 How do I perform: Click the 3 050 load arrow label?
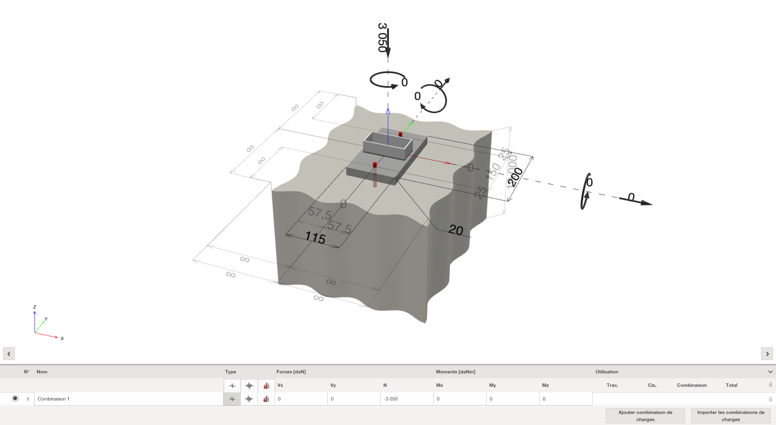point(382,37)
